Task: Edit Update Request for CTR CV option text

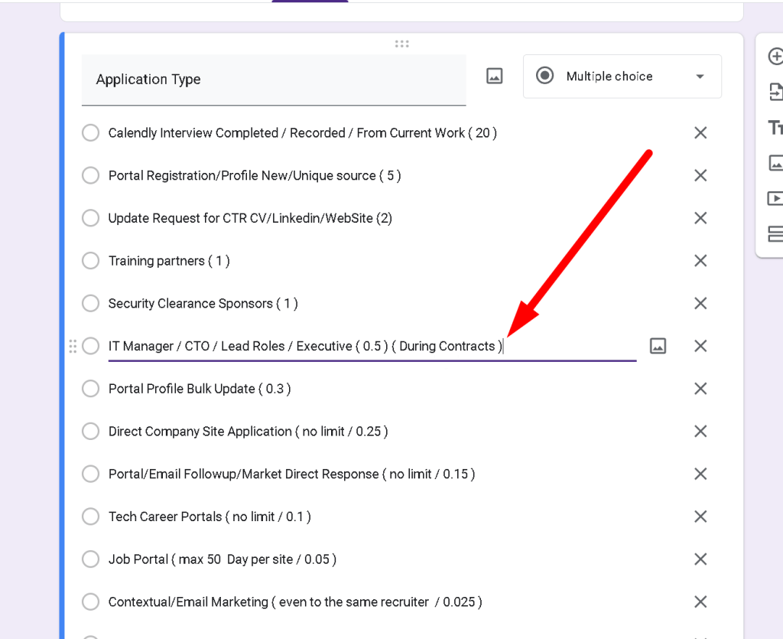Action: pos(250,218)
